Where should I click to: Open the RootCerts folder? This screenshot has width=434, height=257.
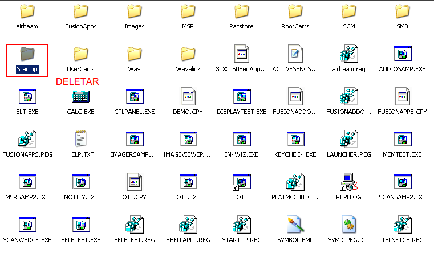(x=295, y=11)
